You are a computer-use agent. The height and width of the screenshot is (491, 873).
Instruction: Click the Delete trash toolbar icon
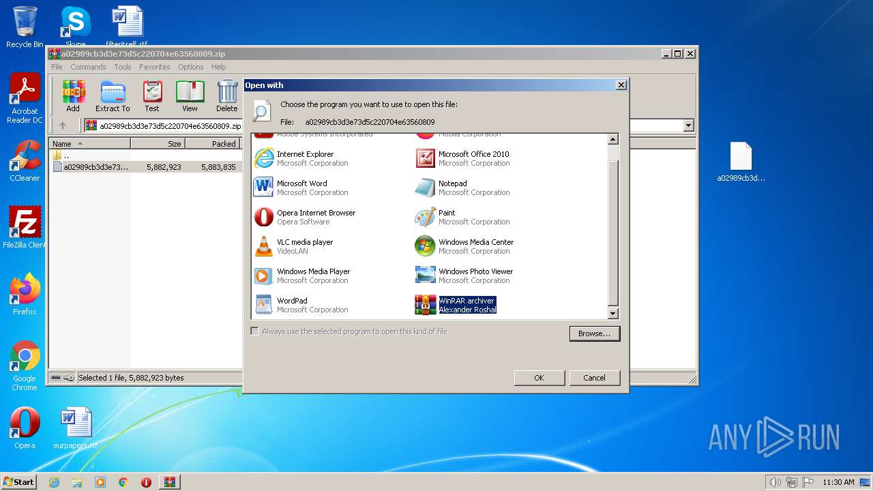(227, 96)
